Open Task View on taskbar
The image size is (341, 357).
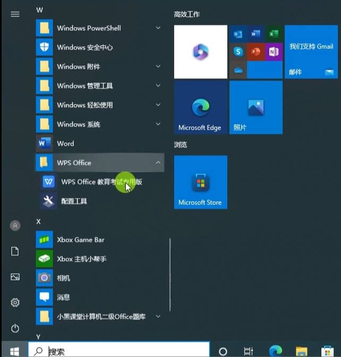[x=249, y=351]
